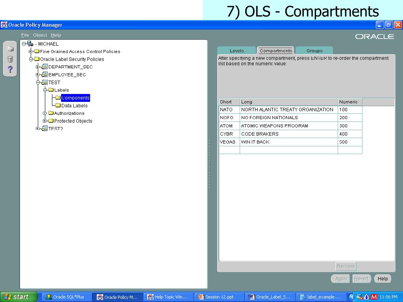This screenshot has width=403, height=302.
Task: Switch to the Levels tab
Action: pyautogui.click(x=237, y=51)
